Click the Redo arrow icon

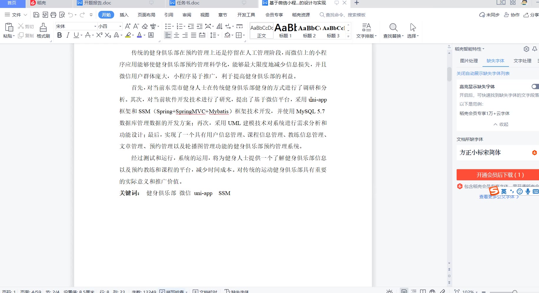pos(82,15)
